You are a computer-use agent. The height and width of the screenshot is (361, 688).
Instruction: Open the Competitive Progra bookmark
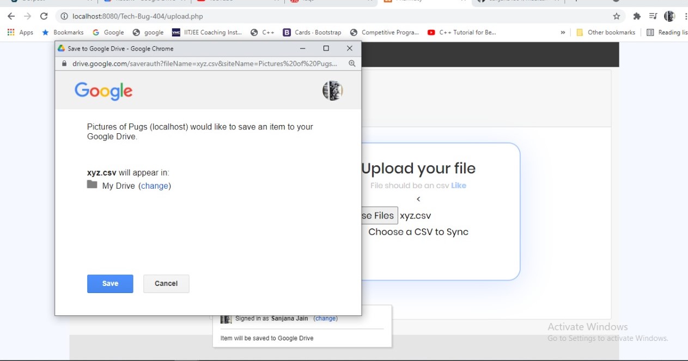(385, 33)
